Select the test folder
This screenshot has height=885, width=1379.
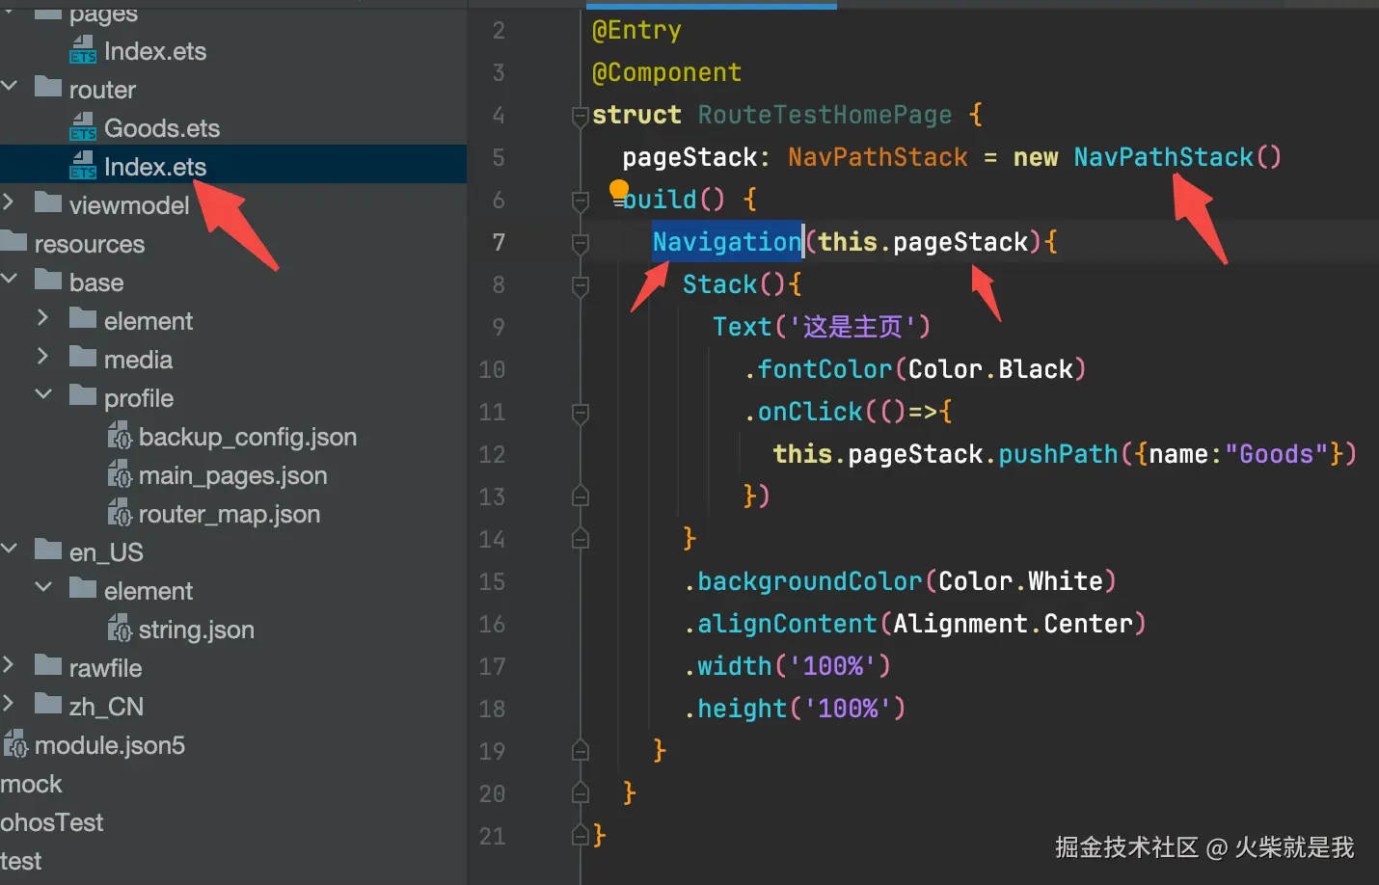click(21, 861)
